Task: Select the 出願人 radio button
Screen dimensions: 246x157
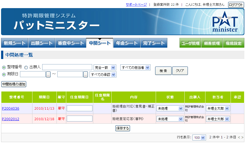Action: [26, 68]
